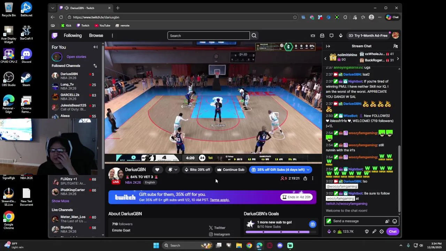The width and height of the screenshot is (446, 251).
Task: Sort followed channels with the arrows icon
Action: (95, 66)
